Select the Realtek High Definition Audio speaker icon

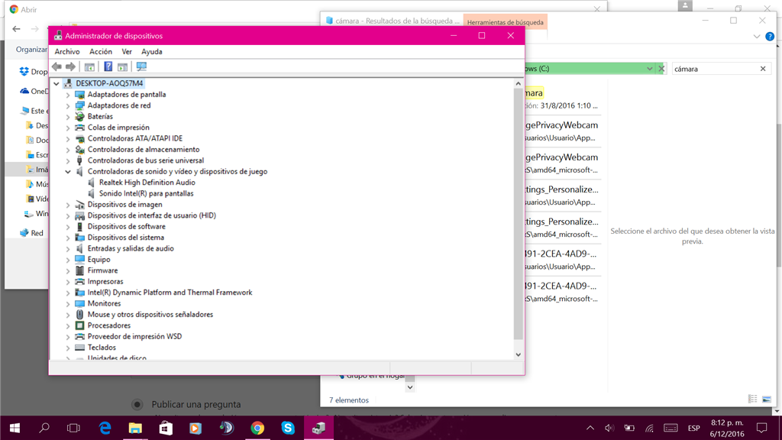point(92,183)
